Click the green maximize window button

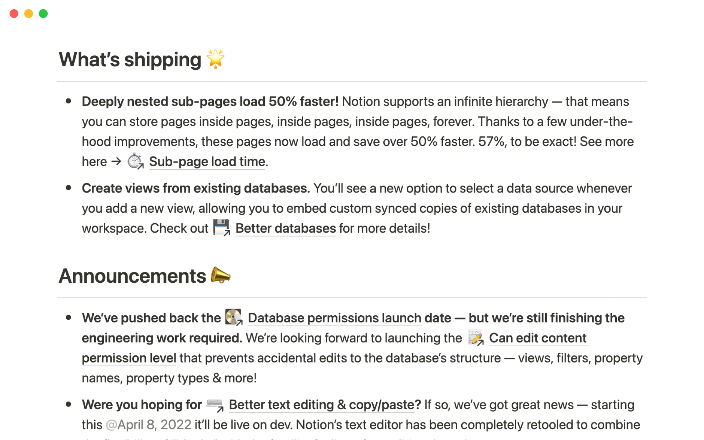[x=43, y=14]
